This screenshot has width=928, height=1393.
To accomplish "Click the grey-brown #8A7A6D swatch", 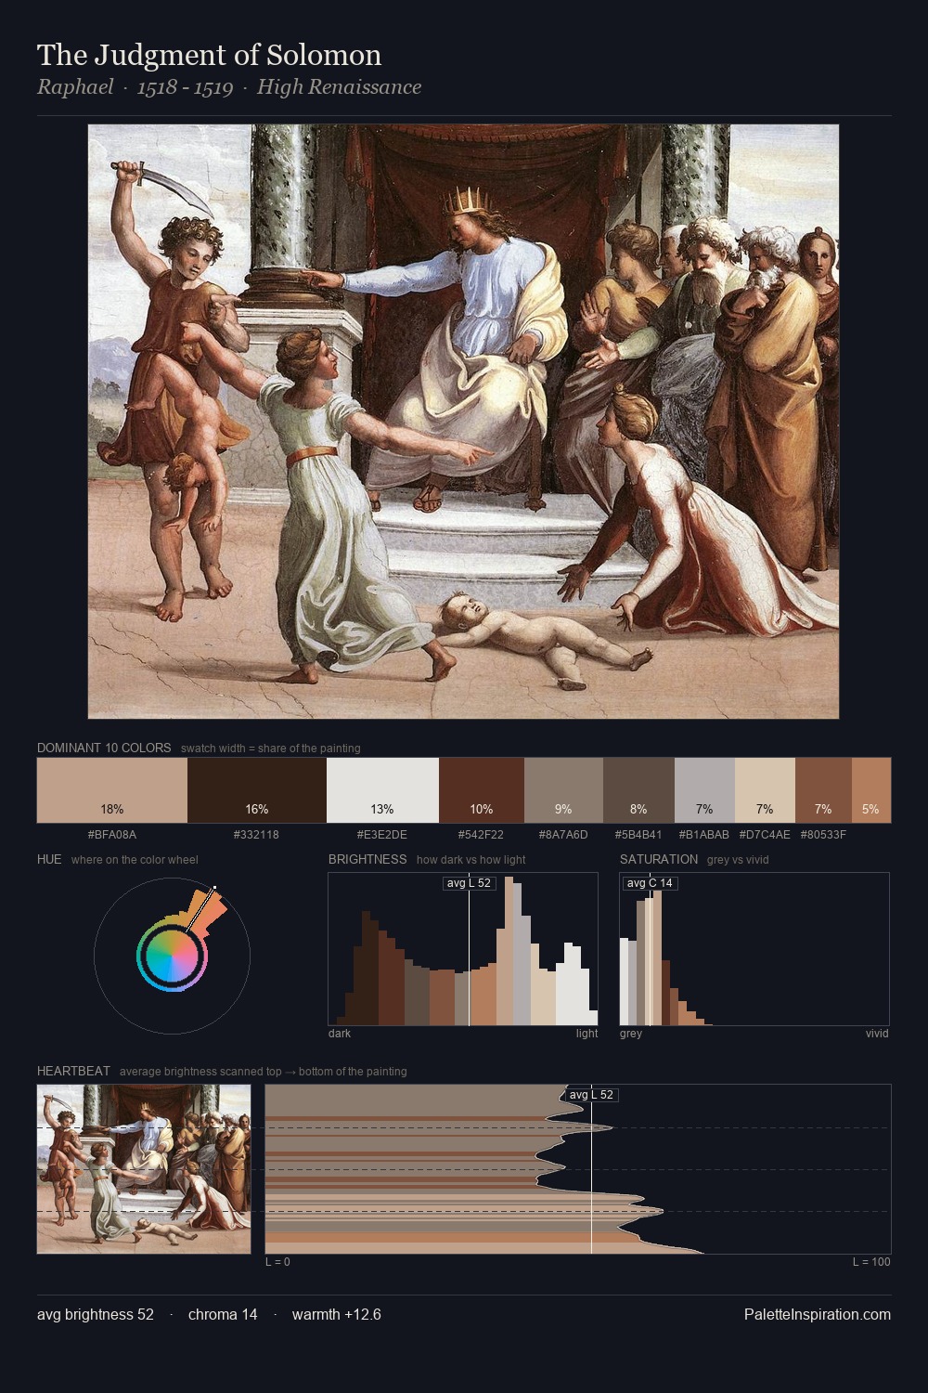I will pyautogui.click(x=563, y=790).
